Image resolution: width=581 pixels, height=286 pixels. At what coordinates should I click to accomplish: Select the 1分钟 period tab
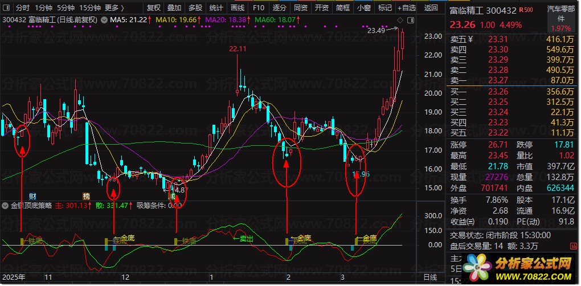pyautogui.click(x=44, y=8)
